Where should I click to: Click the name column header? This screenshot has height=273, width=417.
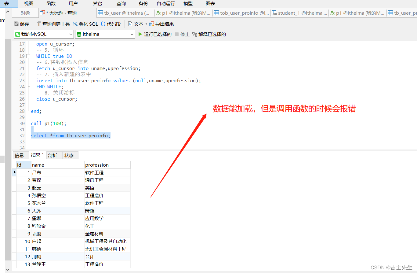pos(58,165)
